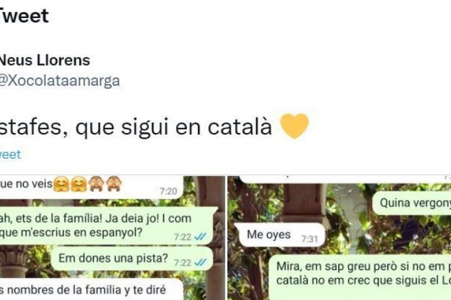This screenshot has height=300, width=451.
Task: Click blue double-check on 'Em dones una pista?'
Action: [200, 262]
